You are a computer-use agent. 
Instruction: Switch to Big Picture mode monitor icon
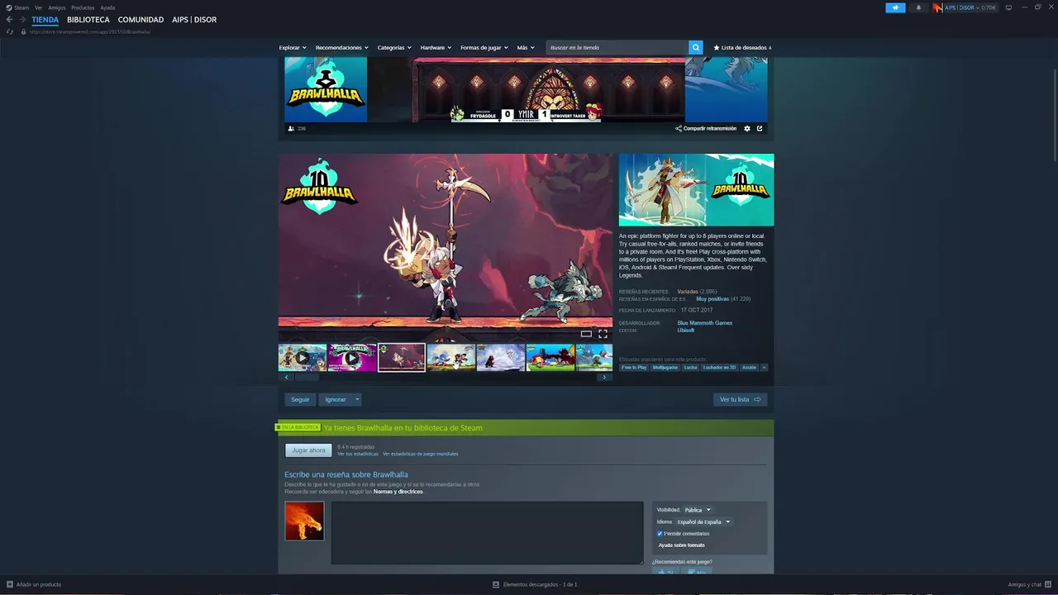1008,7
